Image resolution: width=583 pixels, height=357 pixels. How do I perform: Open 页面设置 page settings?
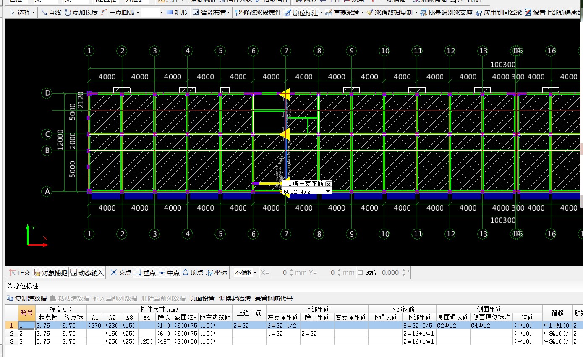pos(202,299)
